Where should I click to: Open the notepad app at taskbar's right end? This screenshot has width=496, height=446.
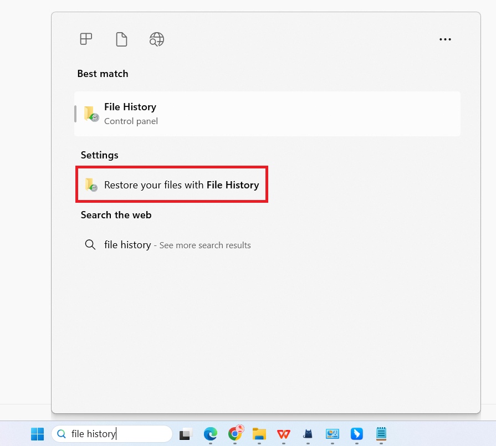pyautogui.click(x=381, y=434)
